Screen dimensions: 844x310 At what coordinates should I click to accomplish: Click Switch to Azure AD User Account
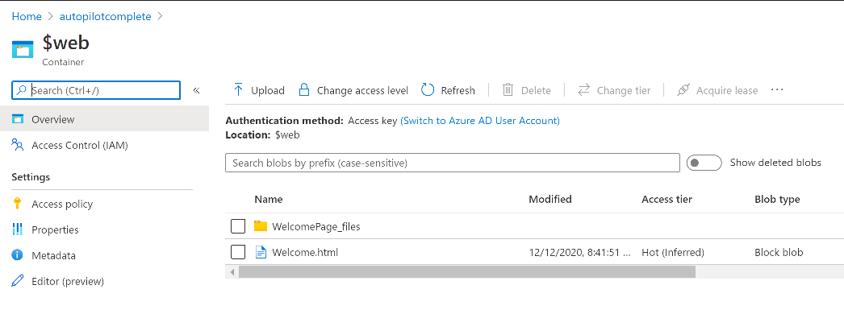480,121
